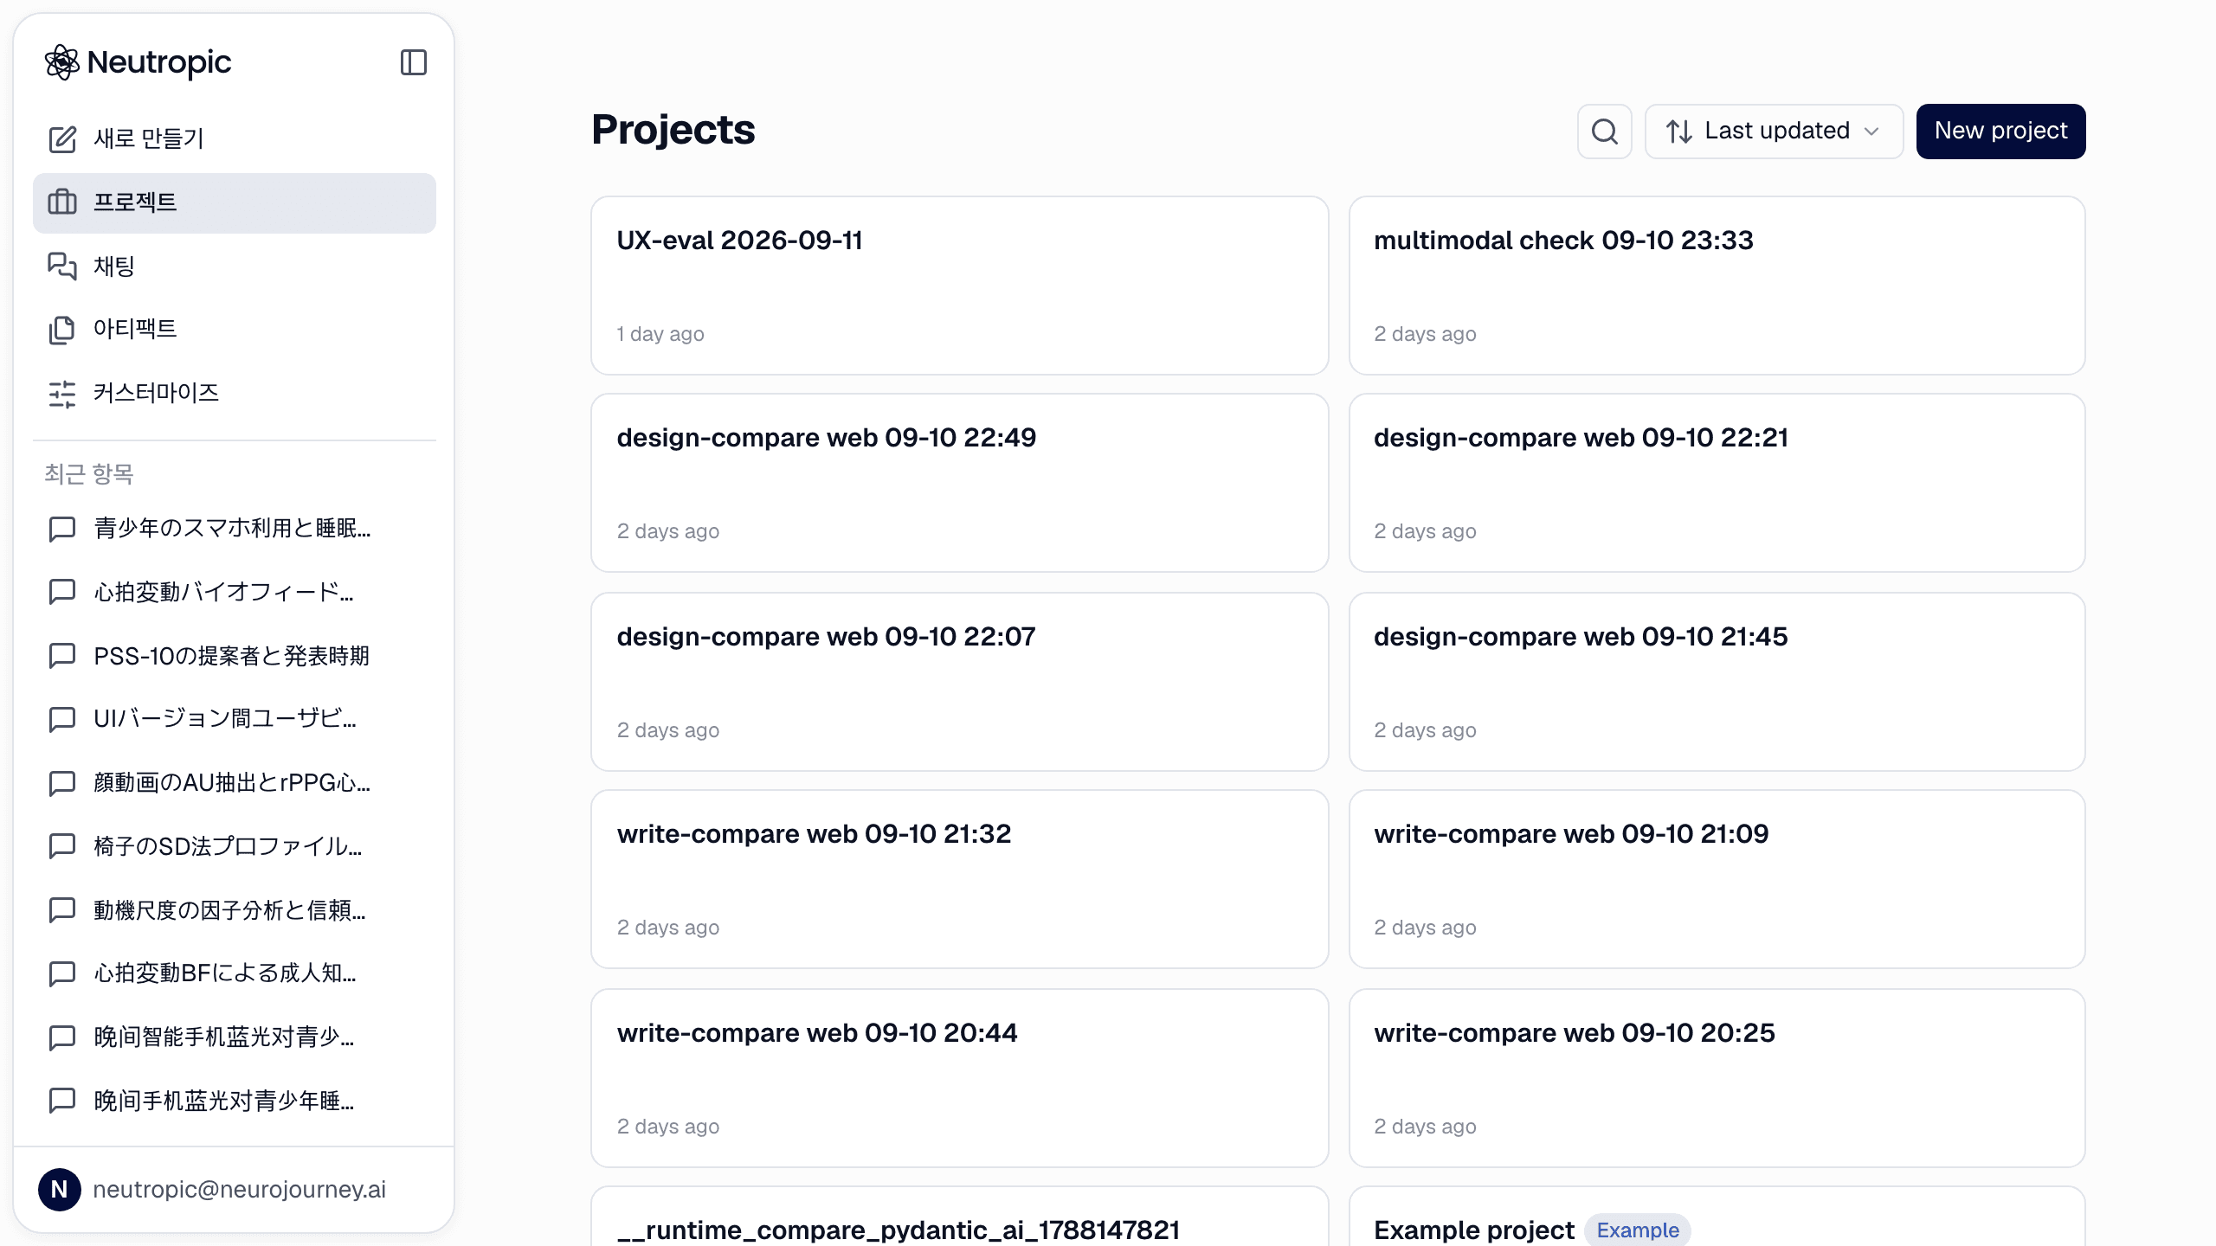Open recent chat UIバージョン間ユーザビ…

point(235,719)
